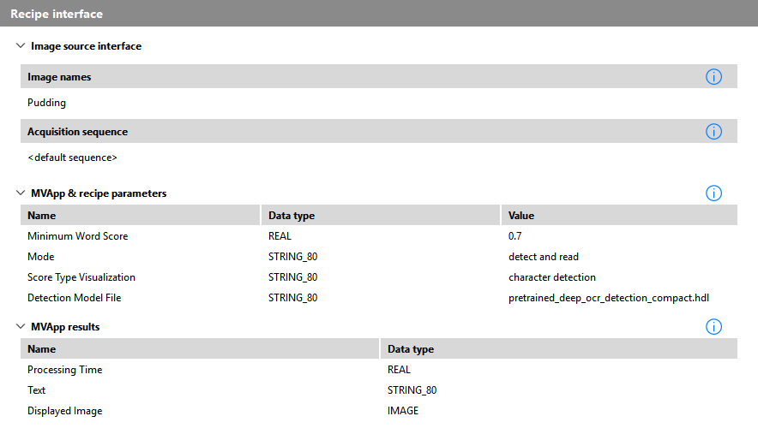The image size is (758, 434).
Task: Click Name column header in parameters table
Action: (42, 216)
